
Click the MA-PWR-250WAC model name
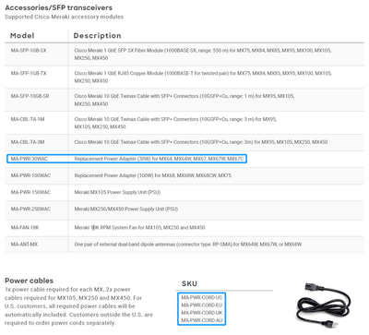pos(30,209)
